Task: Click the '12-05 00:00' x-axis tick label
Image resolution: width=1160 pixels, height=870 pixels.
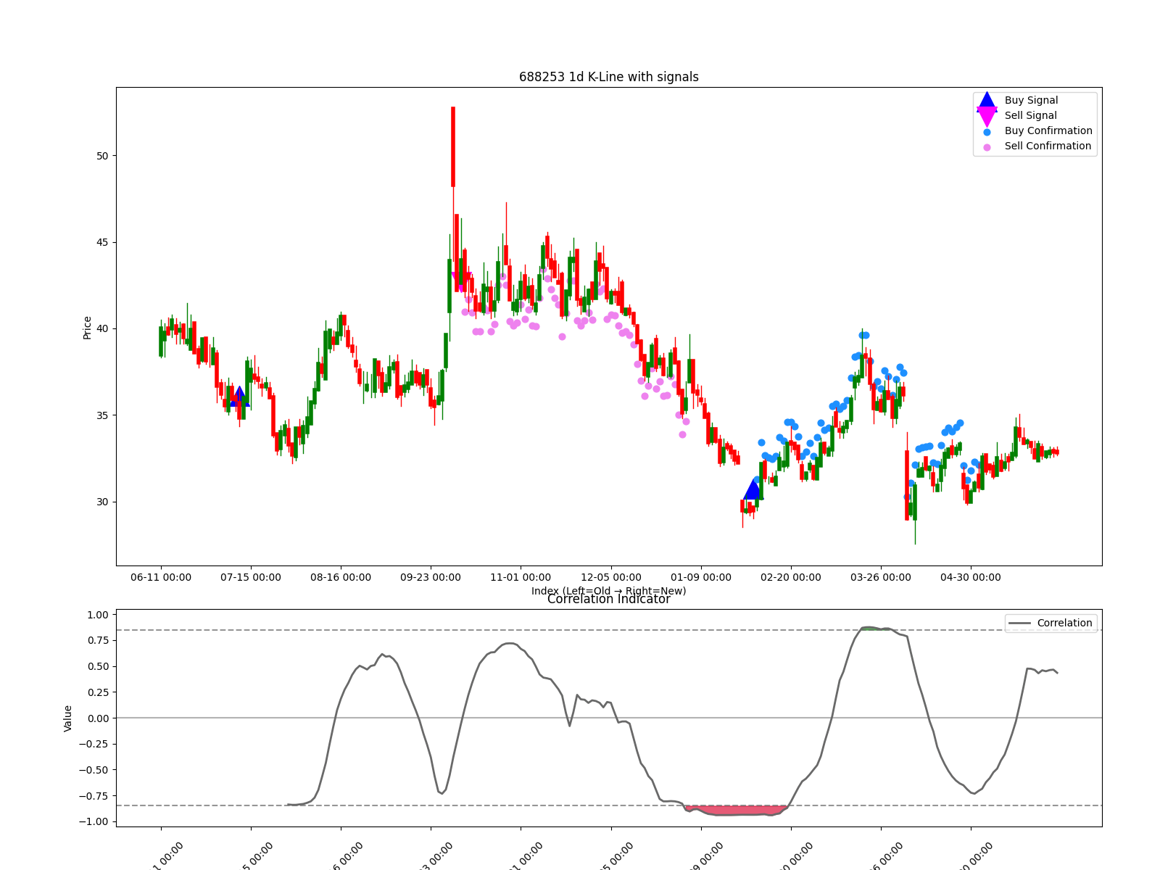Action: coord(611,578)
